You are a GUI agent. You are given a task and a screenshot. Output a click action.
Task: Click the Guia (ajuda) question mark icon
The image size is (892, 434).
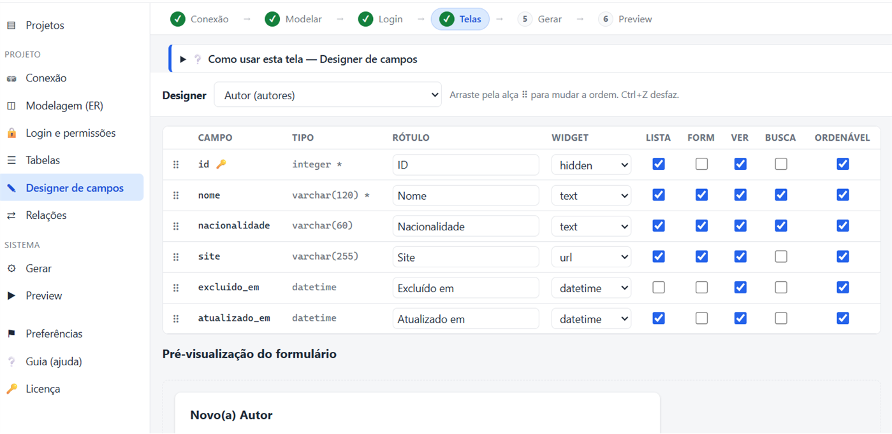pos(11,361)
